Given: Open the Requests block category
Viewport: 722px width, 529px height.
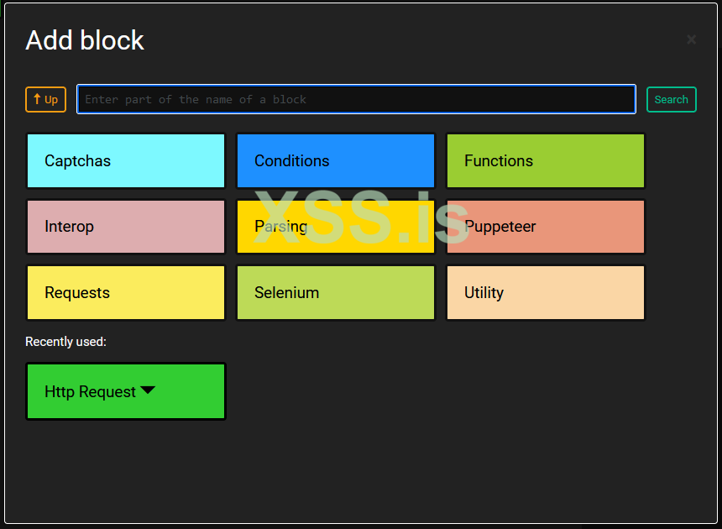Looking at the screenshot, I should click(x=126, y=292).
